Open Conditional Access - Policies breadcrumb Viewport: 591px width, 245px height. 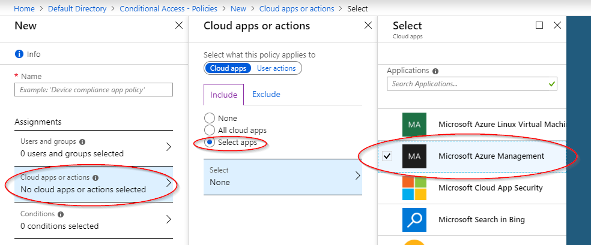point(169,8)
